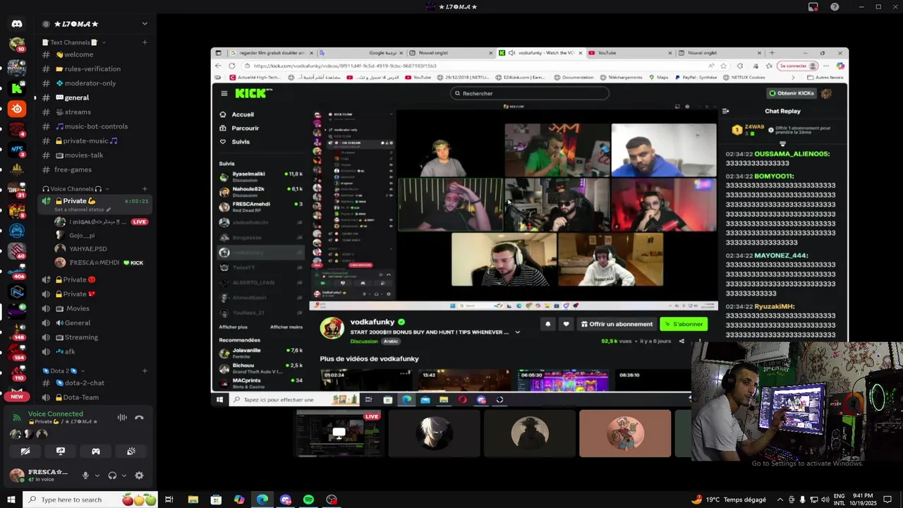Open headphone output options arrow

124,476
